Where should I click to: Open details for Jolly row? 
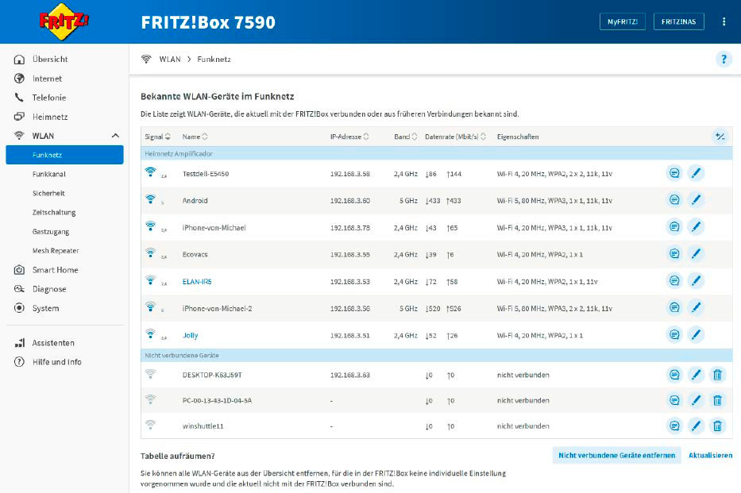674,335
